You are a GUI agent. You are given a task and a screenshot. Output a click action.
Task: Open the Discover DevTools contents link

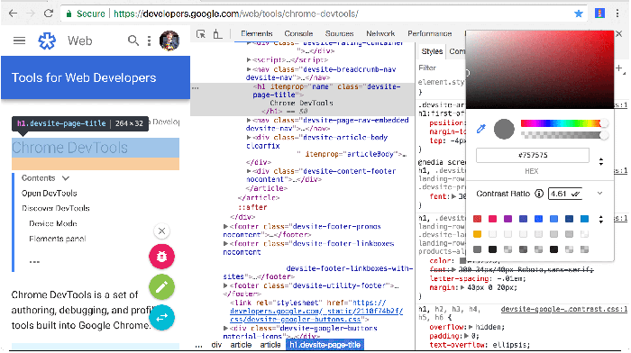56,208
